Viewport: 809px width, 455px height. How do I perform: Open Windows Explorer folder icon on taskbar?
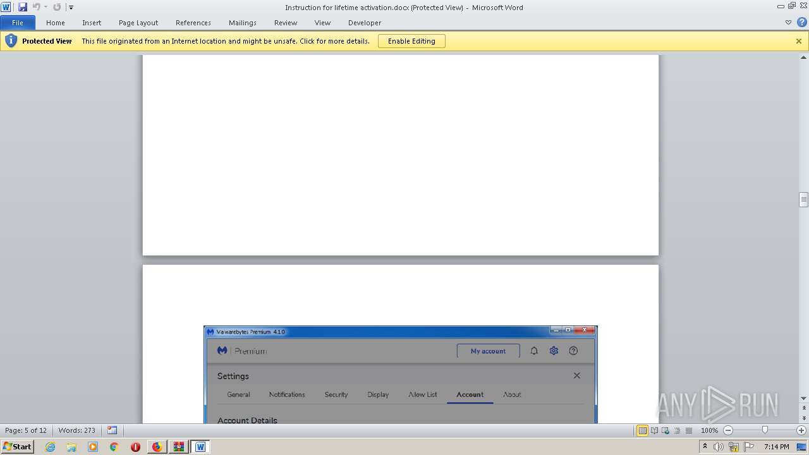71,447
